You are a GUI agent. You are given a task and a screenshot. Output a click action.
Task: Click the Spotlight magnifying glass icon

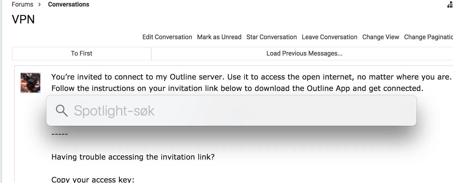tap(62, 111)
